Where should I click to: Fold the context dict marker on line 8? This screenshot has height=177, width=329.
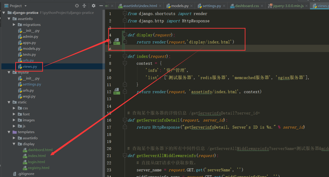[x=125, y=63]
